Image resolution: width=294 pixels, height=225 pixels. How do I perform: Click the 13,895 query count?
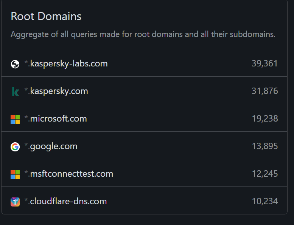264,146
